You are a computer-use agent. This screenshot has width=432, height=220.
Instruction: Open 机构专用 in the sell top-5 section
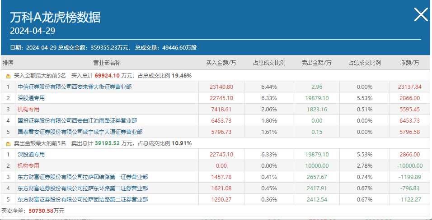click(x=28, y=166)
